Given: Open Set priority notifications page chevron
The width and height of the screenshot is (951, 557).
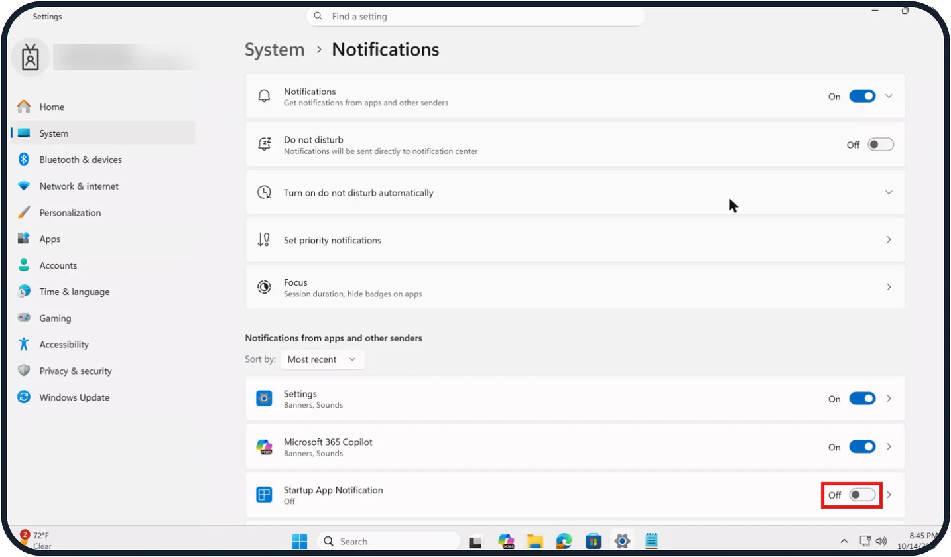Looking at the screenshot, I should [x=889, y=239].
